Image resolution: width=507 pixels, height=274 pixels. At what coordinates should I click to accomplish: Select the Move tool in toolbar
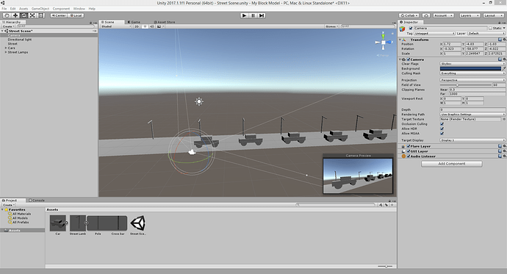(x=15, y=15)
